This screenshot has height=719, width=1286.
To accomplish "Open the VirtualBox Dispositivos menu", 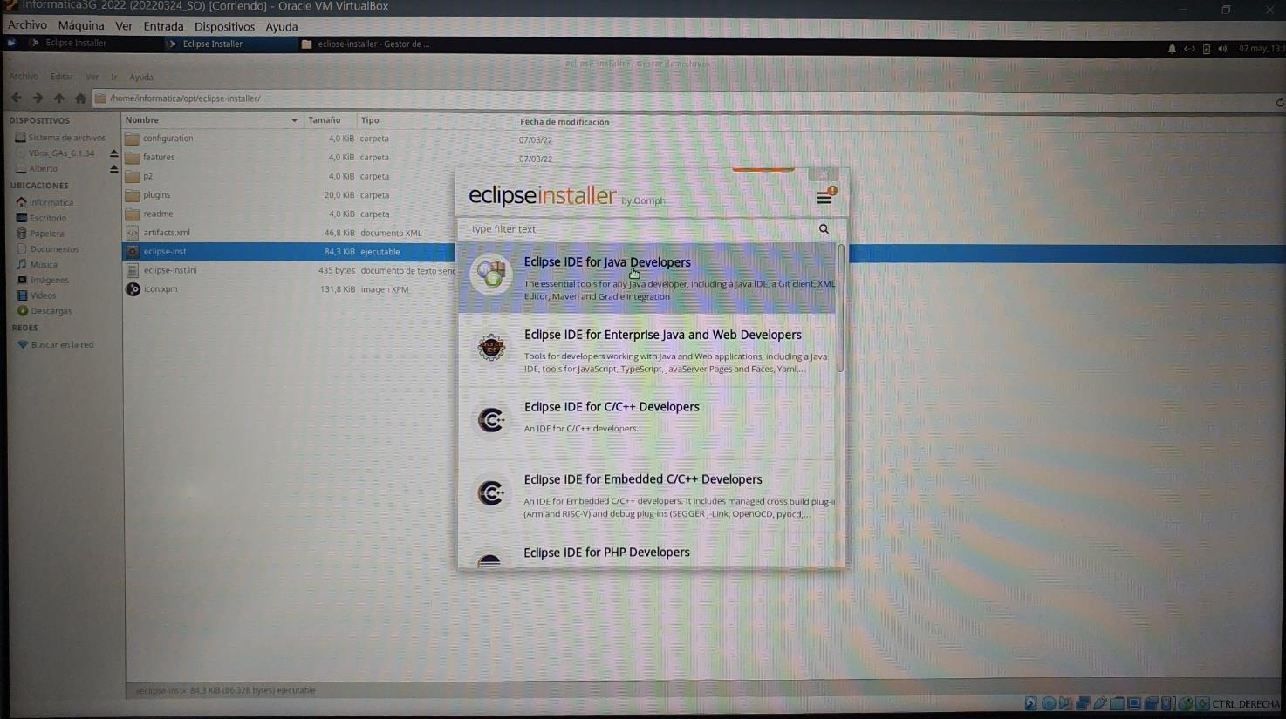I will tap(224, 26).
